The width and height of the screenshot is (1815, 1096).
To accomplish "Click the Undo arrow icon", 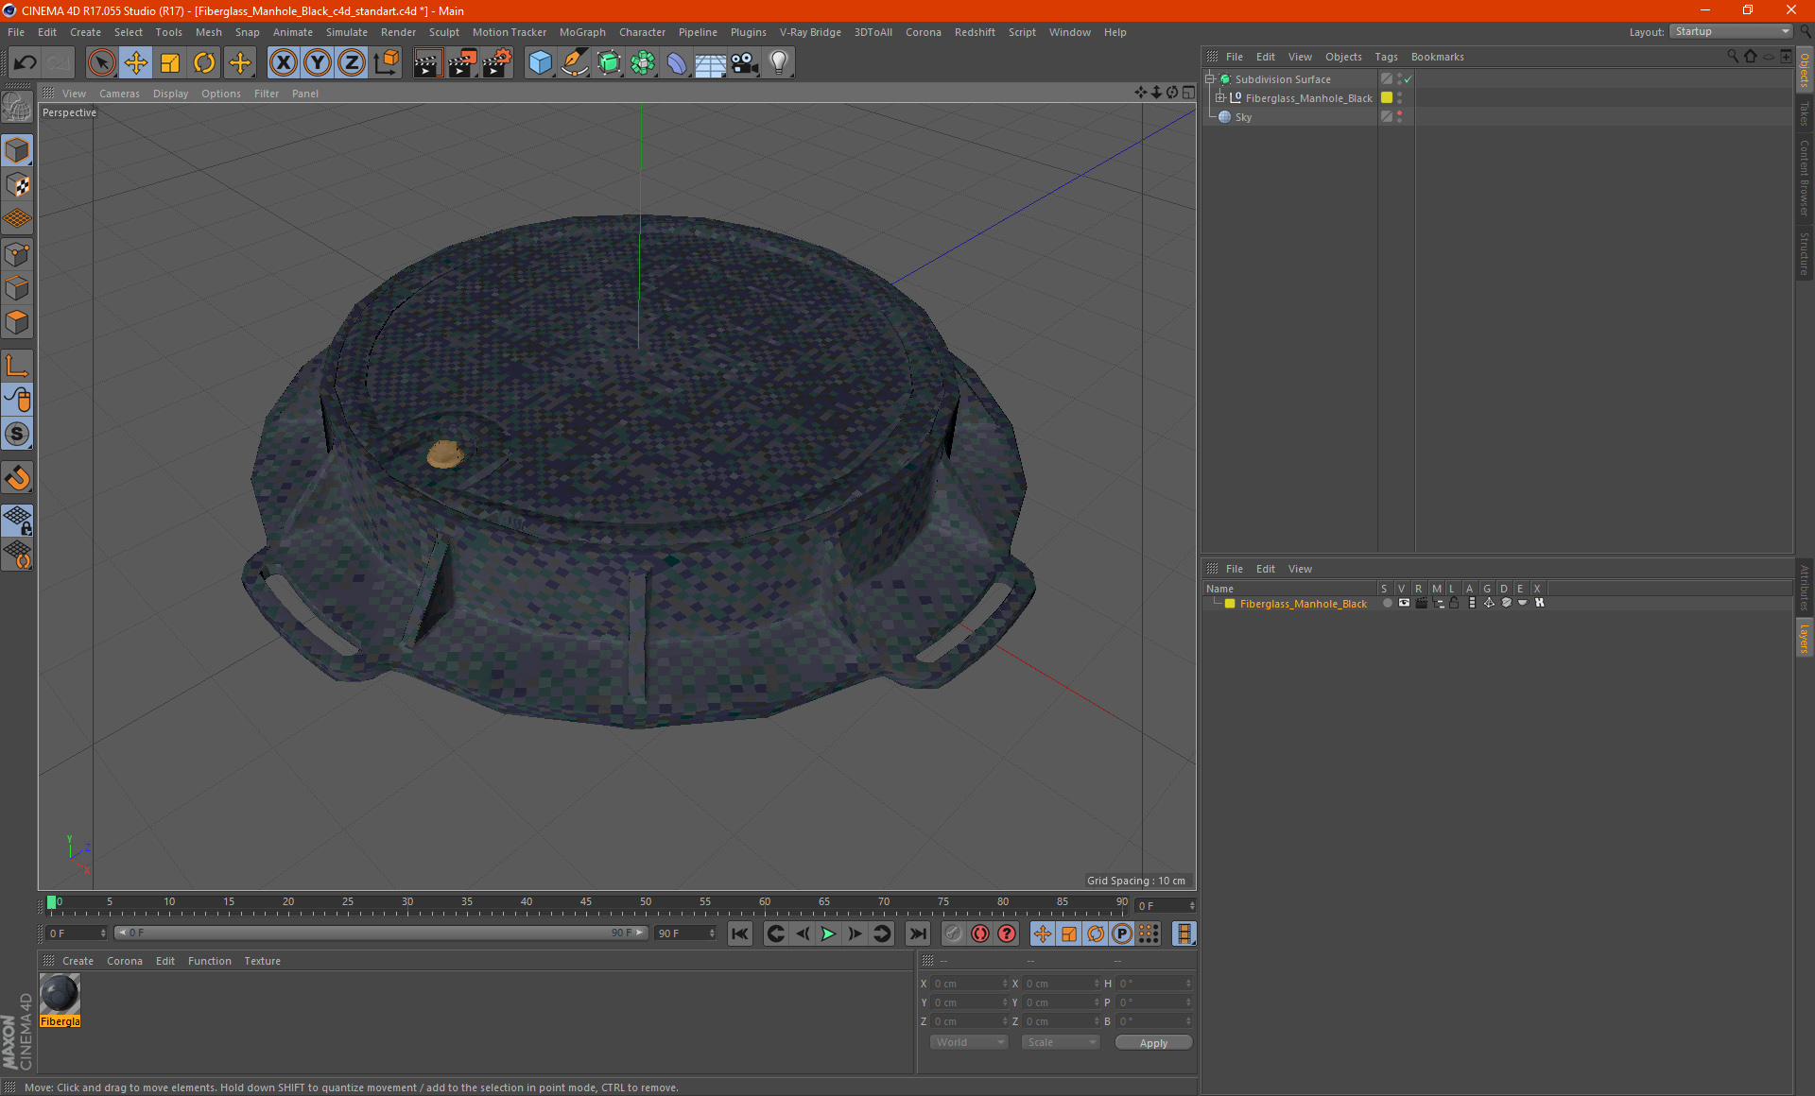I will [26, 62].
